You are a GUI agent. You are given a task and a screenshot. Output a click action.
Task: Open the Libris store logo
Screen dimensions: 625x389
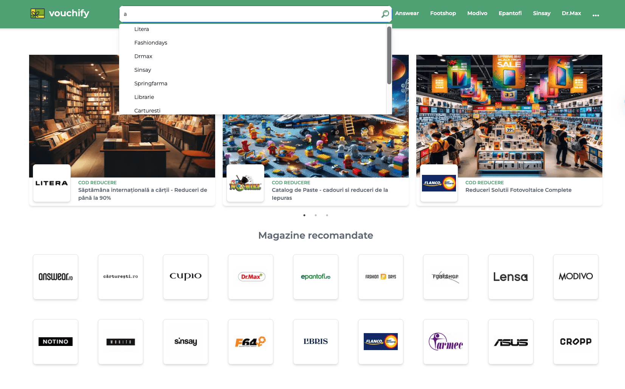pos(316,342)
